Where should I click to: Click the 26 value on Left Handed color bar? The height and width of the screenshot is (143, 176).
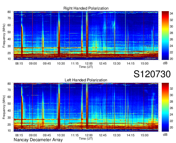(x=171, y=108)
